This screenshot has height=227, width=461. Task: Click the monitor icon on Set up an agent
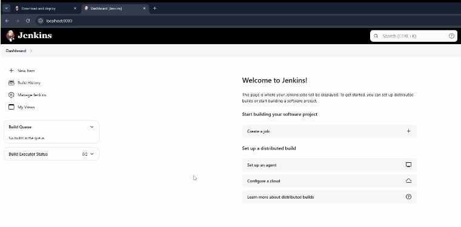[x=408, y=165]
